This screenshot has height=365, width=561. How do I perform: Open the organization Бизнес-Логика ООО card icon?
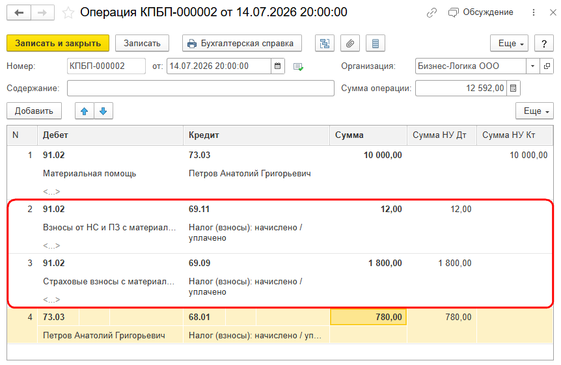pos(547,66)
